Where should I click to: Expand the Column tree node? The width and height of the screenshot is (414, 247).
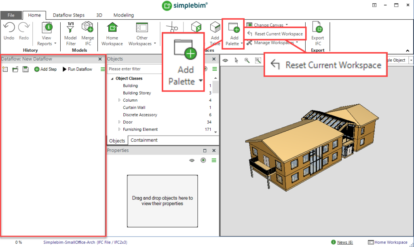[x=119, y=100]
